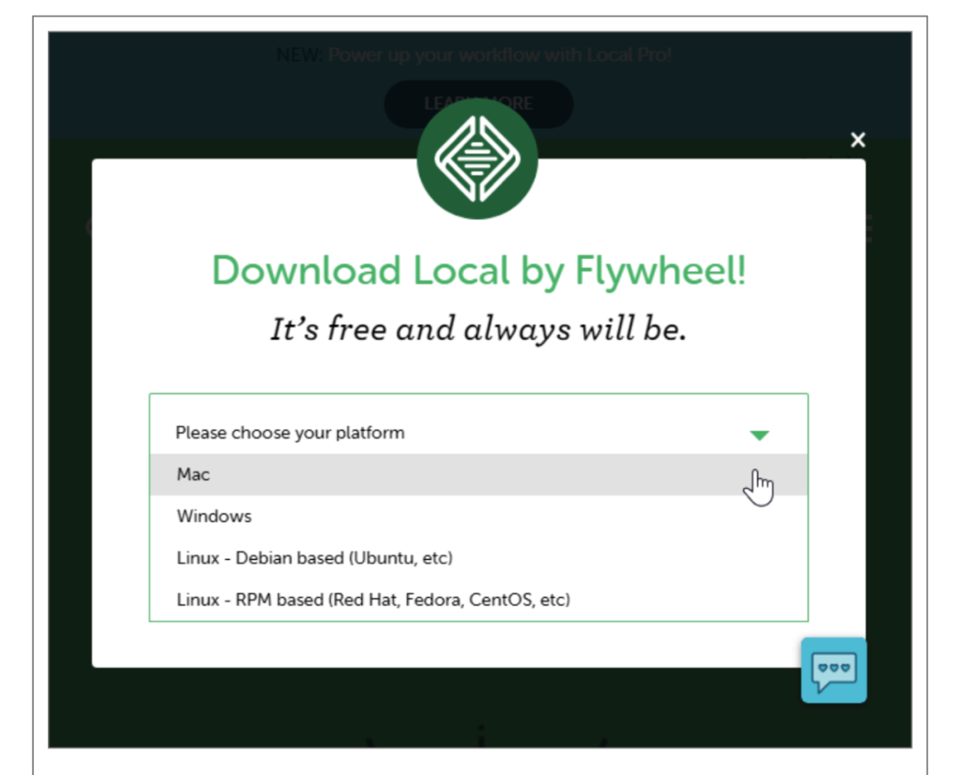The width and height of the screenshot is (956, 775).
Task: Click the 'It's free and always will be.' text
Action: click(x=479, y=329)
